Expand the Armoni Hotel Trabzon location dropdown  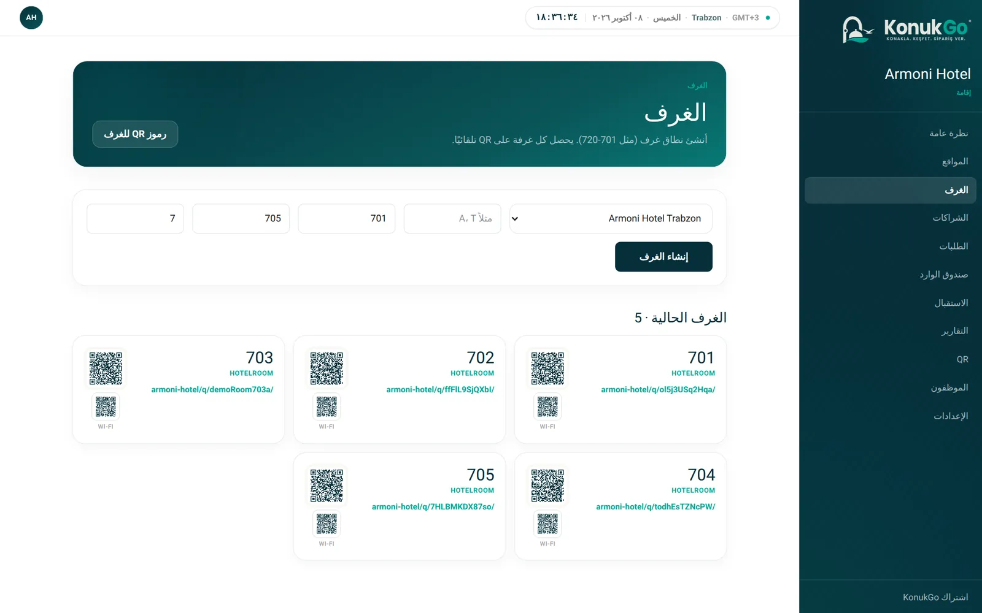coord(611,219)
